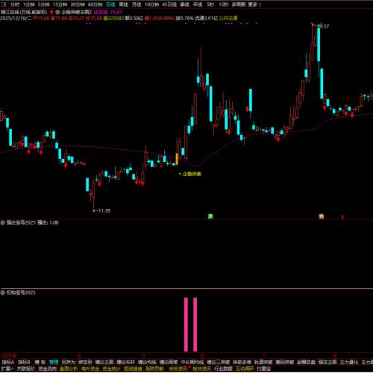Open settings icon next to 机构信号2025
Image resolution: width=373 pixels, height=373 pixels.
(x=3, y=292)
